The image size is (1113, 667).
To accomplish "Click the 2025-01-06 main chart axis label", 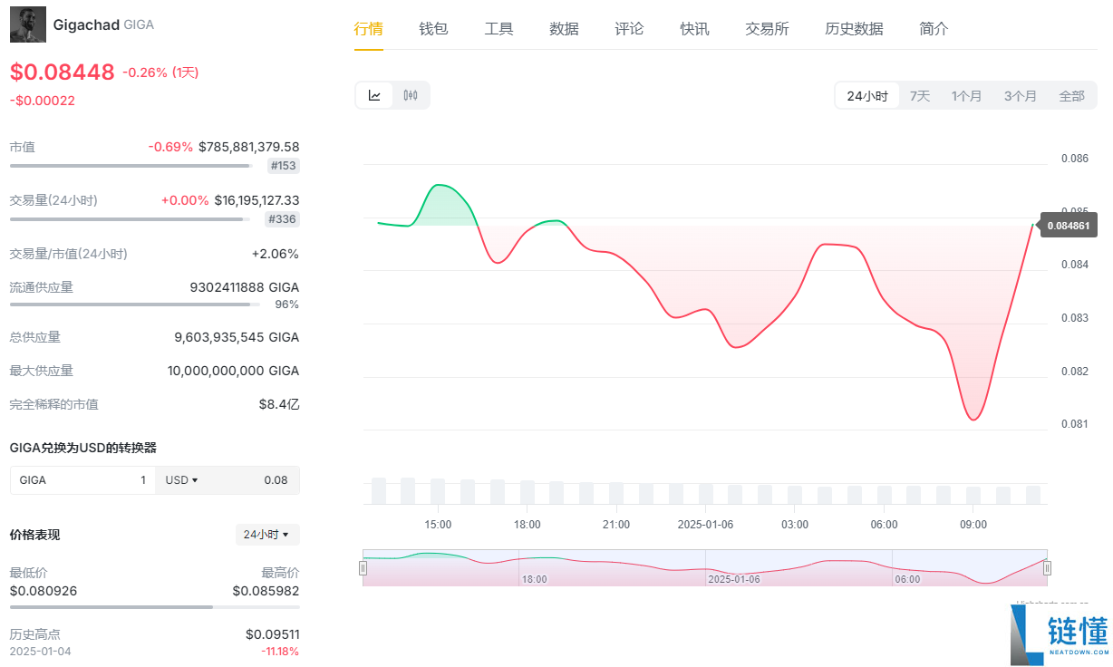I will (x=705, y=525).
